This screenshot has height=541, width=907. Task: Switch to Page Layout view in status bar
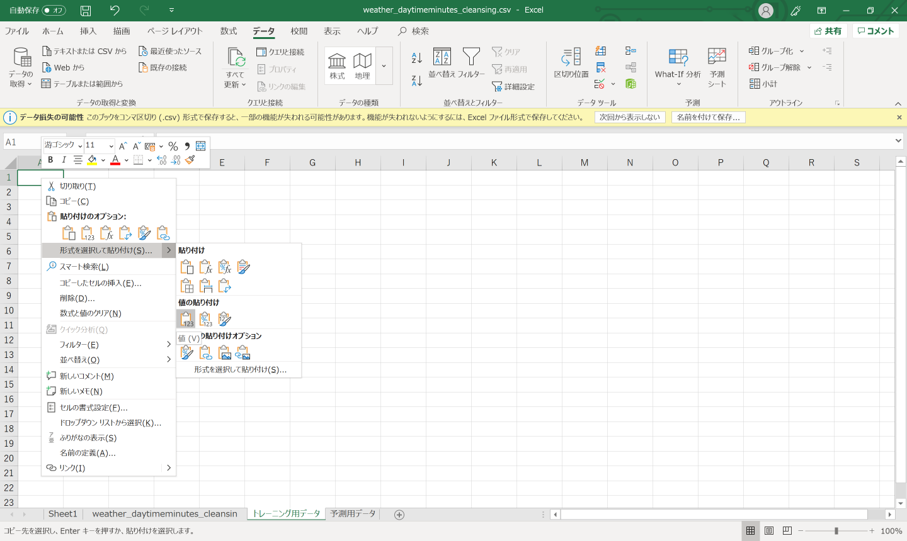pyautogui.click(x=769, y=531)
